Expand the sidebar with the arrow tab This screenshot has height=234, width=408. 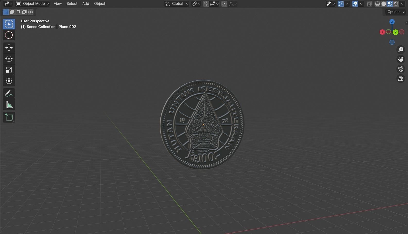(x=406, y=23)
